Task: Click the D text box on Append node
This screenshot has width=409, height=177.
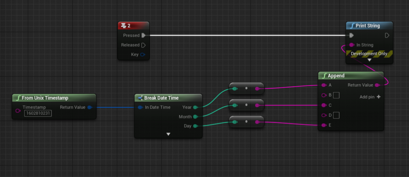Action: coord(336,116)
